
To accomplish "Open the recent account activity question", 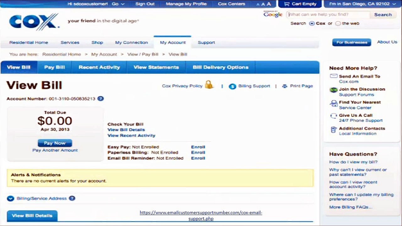I will coord(353,184).
